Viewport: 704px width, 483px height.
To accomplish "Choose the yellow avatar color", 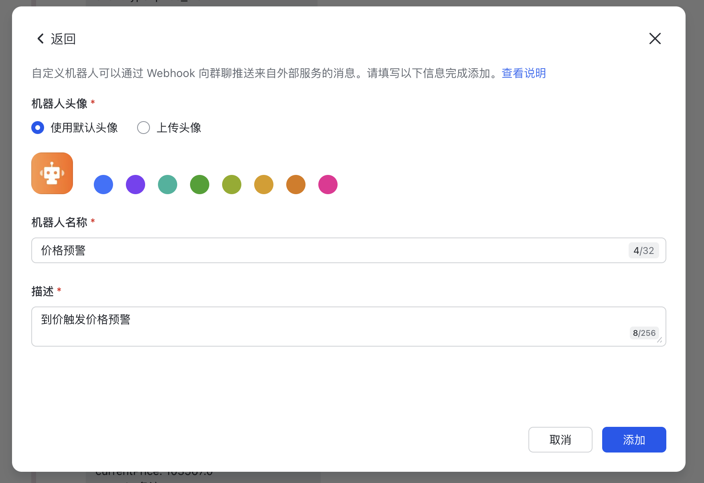I will (263, 185).
